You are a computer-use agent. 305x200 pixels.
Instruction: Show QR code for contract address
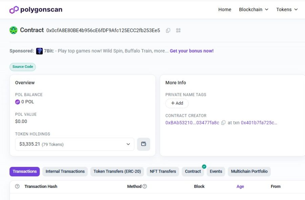click(x=178, y=30)
